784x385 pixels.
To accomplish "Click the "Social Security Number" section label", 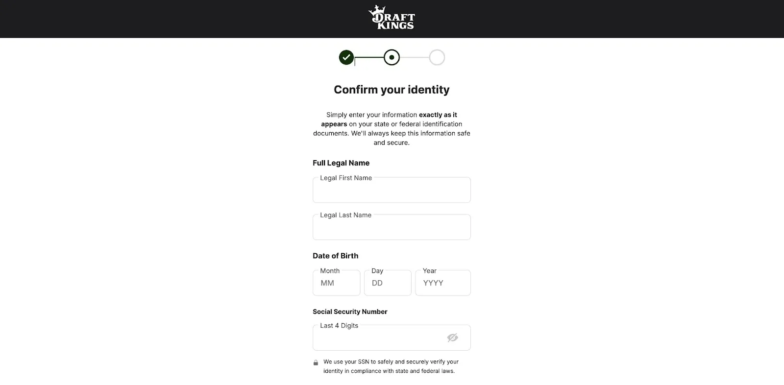I will tap(350, 312).
